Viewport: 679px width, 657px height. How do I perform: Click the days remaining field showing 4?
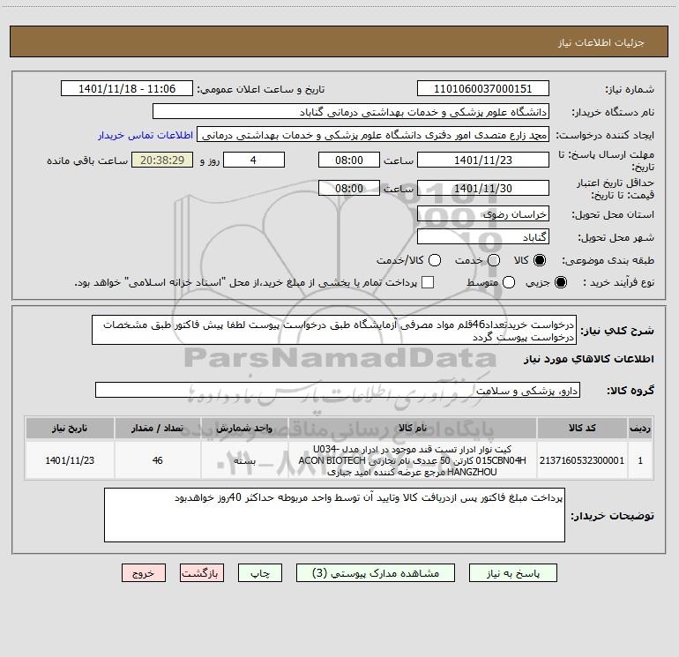(254, 160)
